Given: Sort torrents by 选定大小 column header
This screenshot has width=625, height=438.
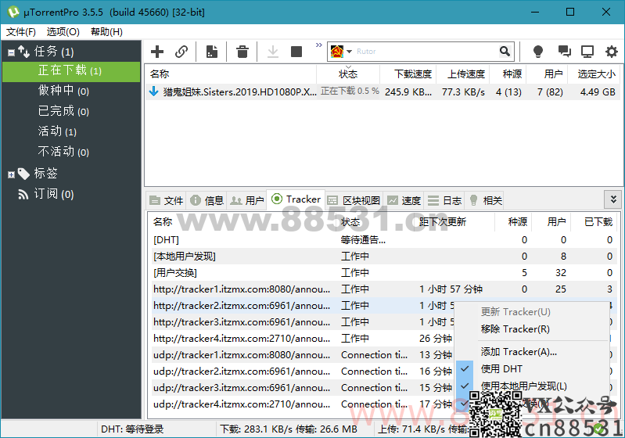Looking at the screenshot, I should [594, 74].
